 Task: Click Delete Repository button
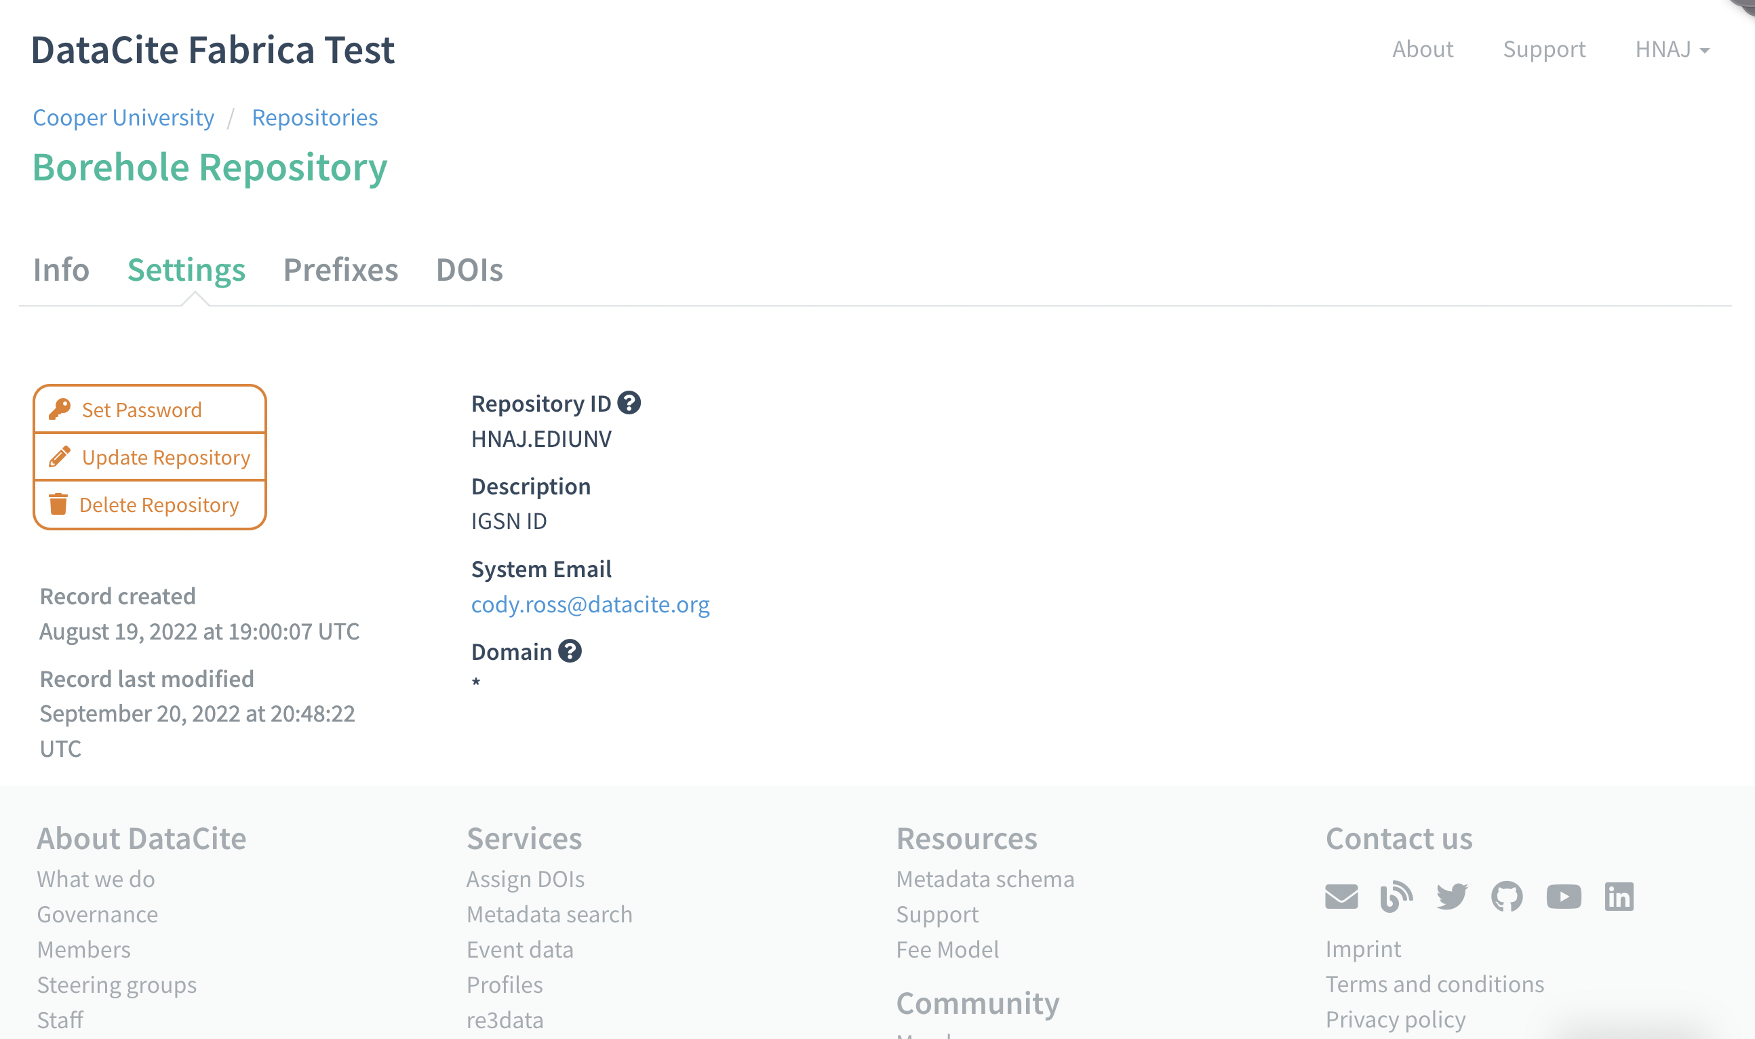tap(150, 505)
